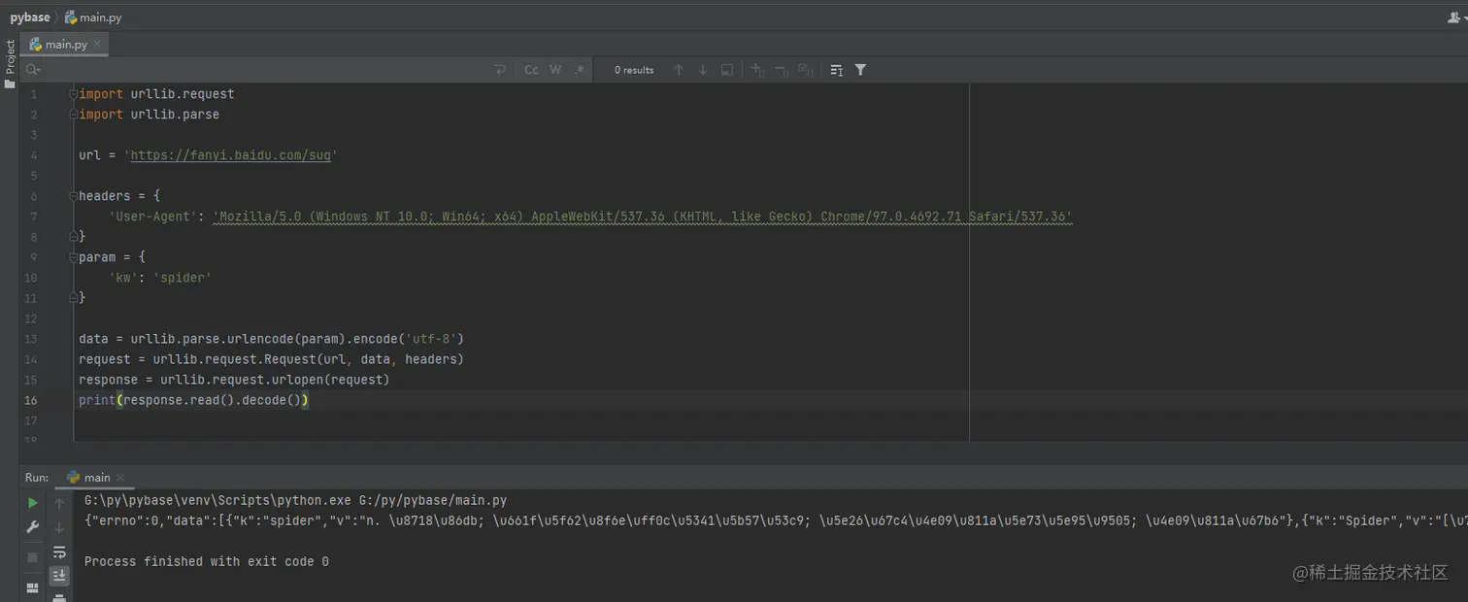This screenshot has height=602, width=1468.
Task: Click the 'User-Agent' key string
Action: (x=153, y=217)
